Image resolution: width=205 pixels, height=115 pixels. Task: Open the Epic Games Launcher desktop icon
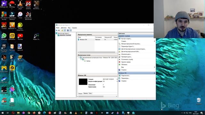[x=4, y=48]
